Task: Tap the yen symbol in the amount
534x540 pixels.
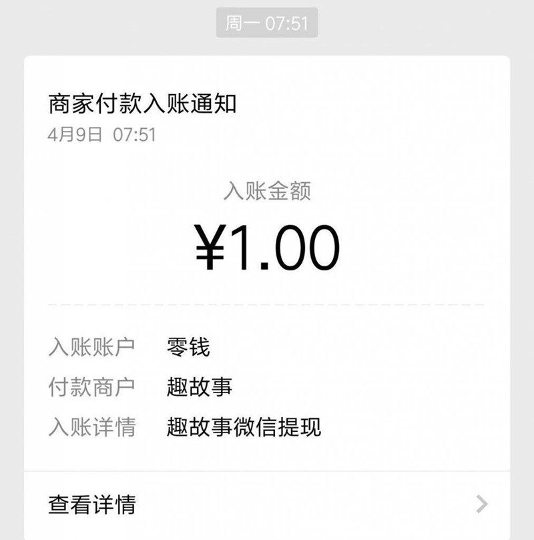Action: [210, 247]
